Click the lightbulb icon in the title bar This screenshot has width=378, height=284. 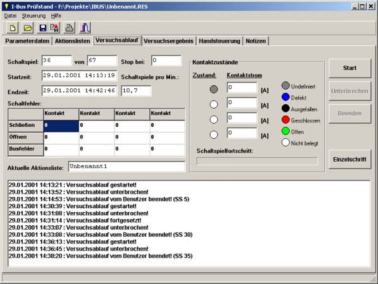6,6
